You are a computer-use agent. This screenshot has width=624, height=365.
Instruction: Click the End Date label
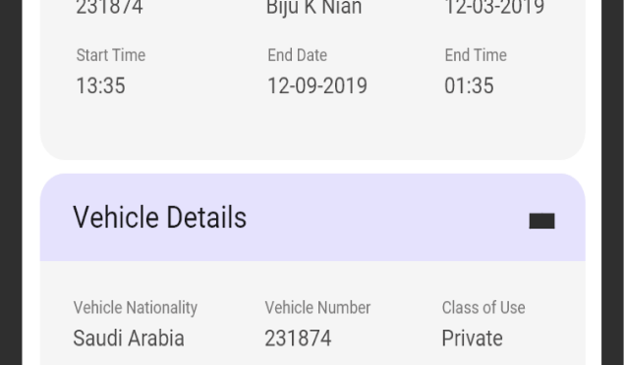click(298, 55)
